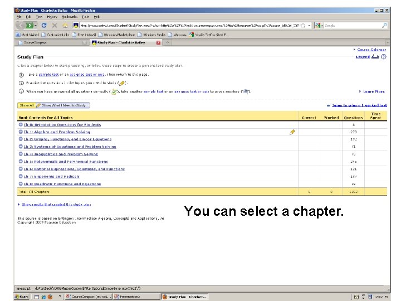The height and width of the screenshot is (301, 401).
Task: Open the History menu
Action: click(x=52, y=17)
